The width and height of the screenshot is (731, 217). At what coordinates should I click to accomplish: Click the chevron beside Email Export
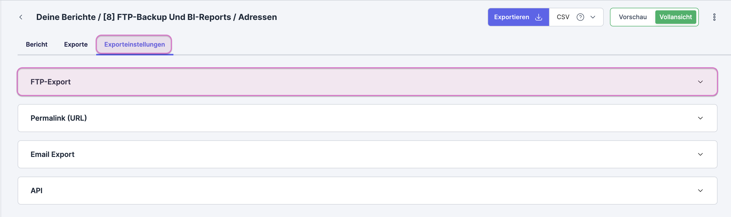(x=701, y=154)
